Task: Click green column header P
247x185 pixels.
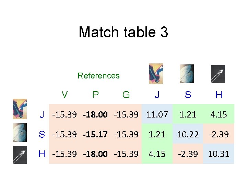Action: (x=95, y=95)
